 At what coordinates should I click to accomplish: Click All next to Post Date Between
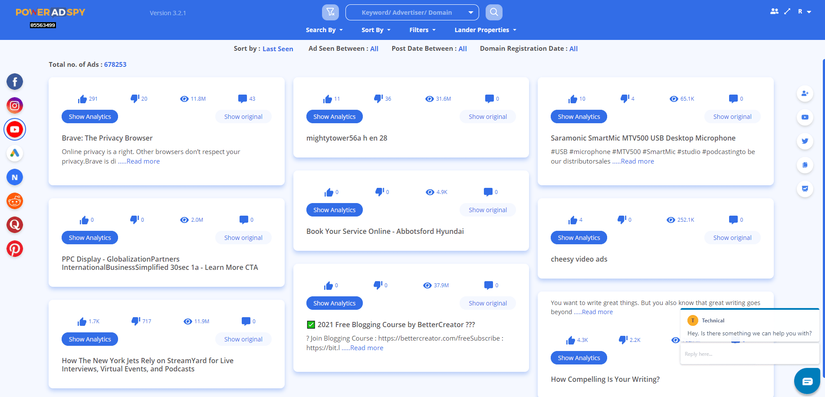[x=463, y=49]
